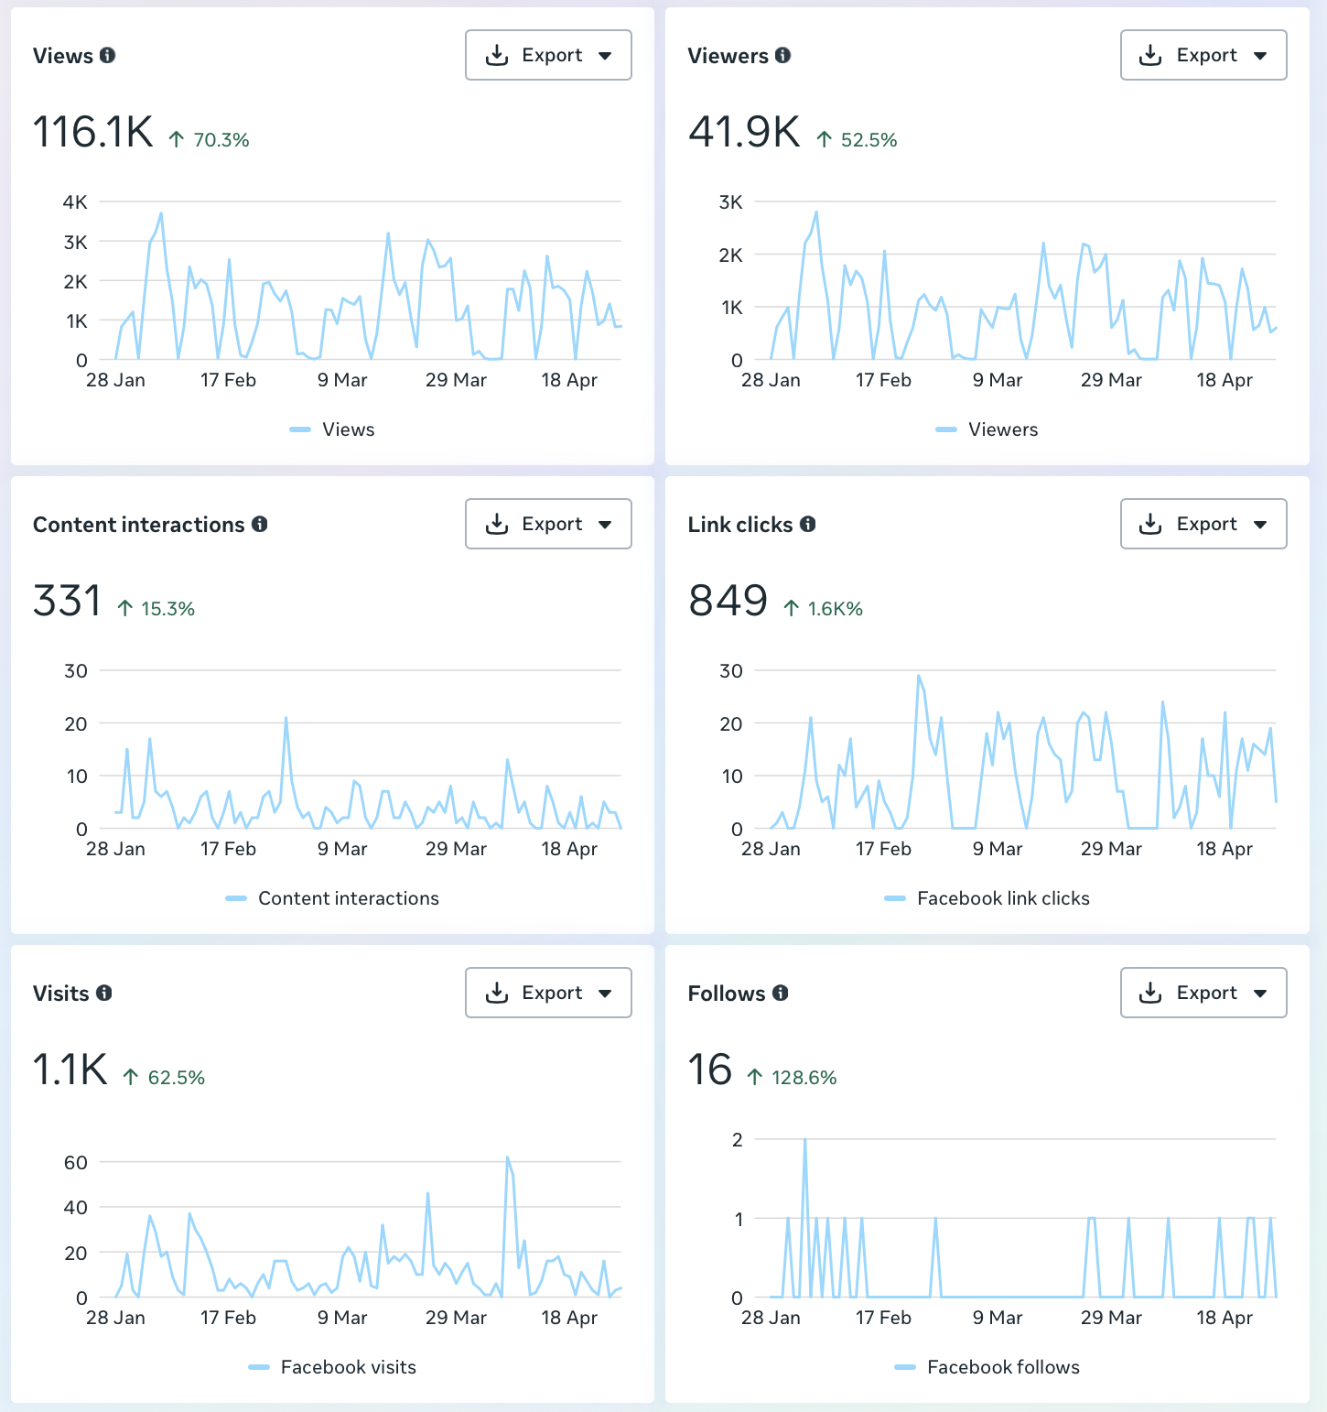Show the info tooltip icon for Visits
Screen dimensions: 1327x1412
tap(104, 993)
